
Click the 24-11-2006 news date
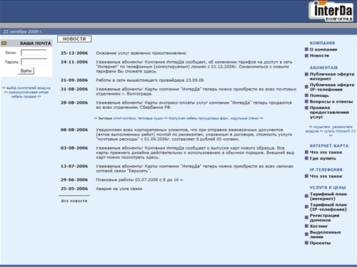tap(74, 62)
